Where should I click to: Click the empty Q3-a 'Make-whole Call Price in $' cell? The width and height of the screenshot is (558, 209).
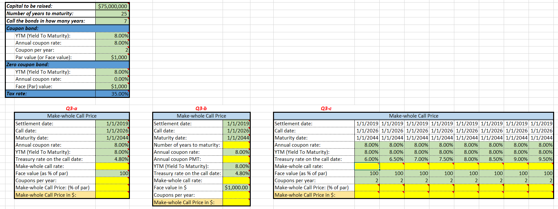[112, 195]
